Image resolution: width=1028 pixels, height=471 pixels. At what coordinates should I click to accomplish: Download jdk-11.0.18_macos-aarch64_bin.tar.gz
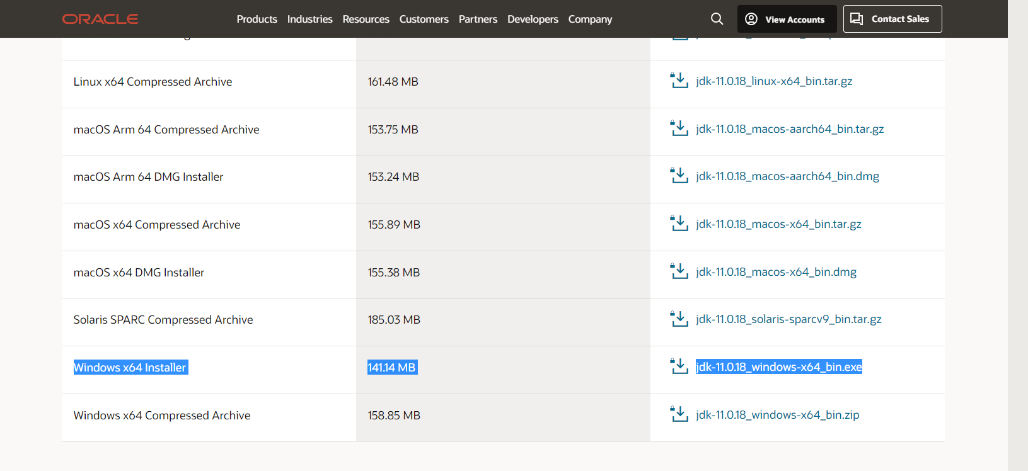pyautogui.click(x=790, y=129)
